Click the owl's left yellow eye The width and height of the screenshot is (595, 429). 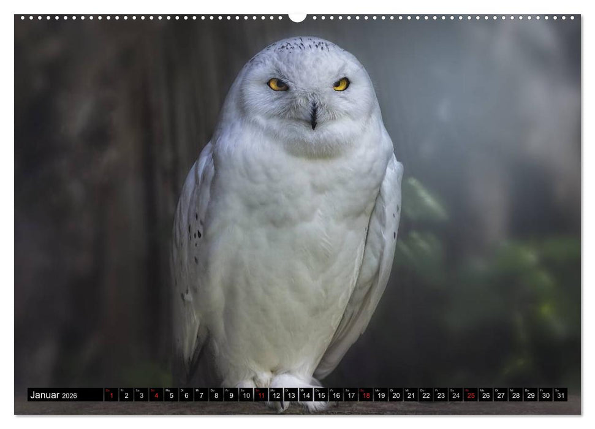click(277, 85)
